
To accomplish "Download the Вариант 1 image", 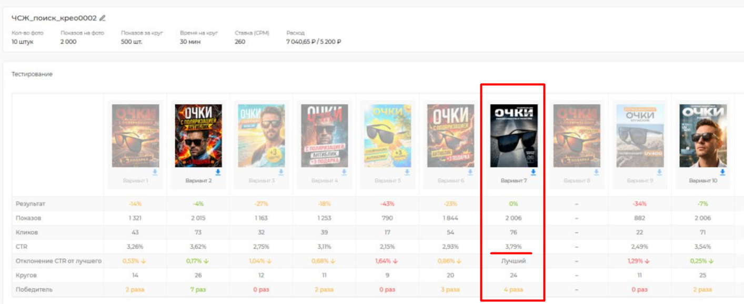I will pos(155,172).
